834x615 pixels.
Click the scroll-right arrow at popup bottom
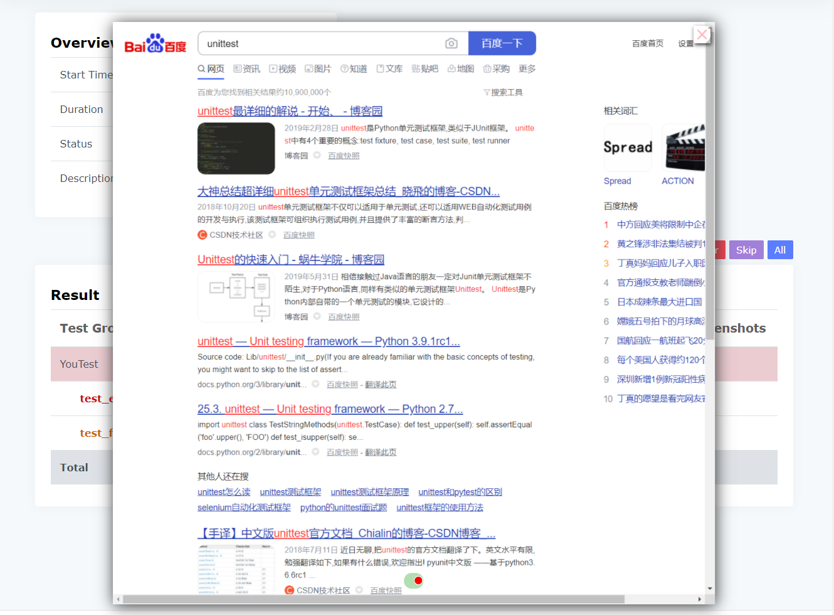(700, 599)
